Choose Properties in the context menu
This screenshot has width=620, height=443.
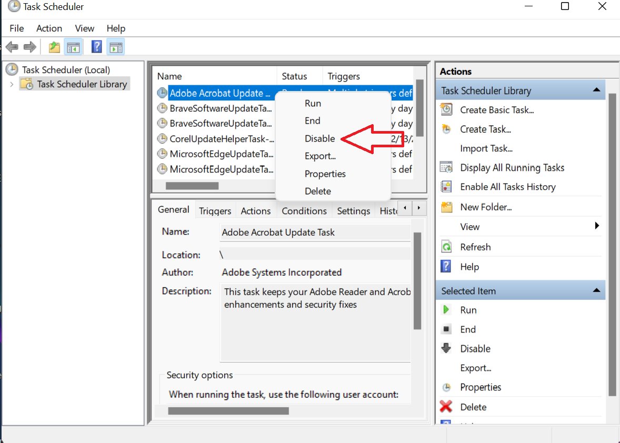click(333, 174)
